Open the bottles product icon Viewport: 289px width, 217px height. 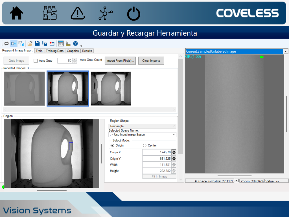pos(49,13)
